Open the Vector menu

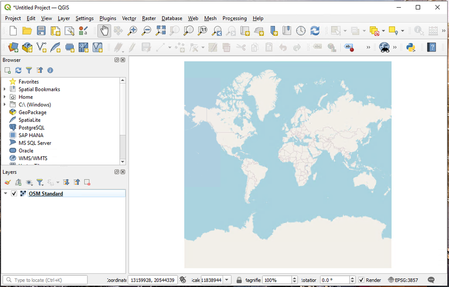coord(129,18)
